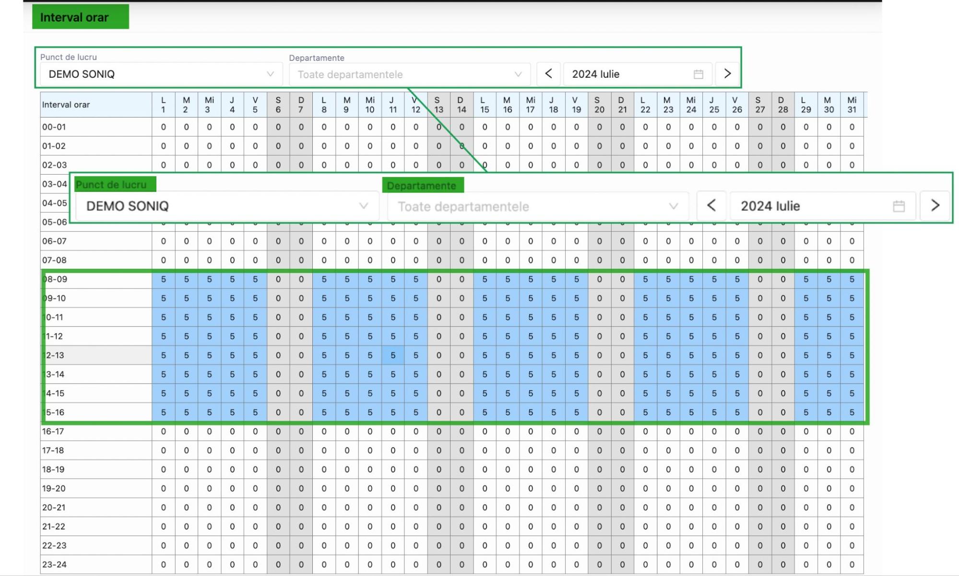Screen dimensions: 959x576
Task: Click the small 2024 Iulie date field above the table header
Action: (637, 74)
